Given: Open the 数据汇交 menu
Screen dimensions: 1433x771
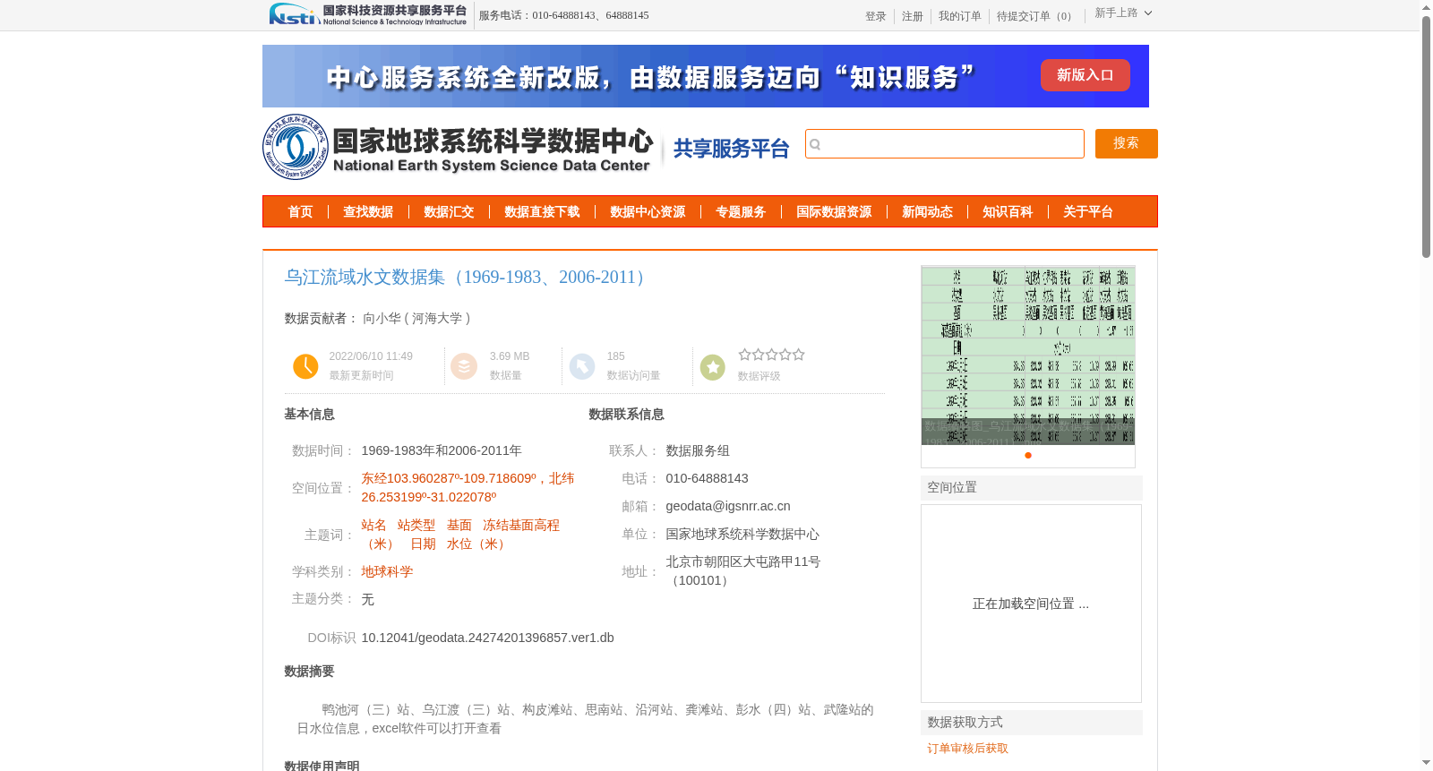Looking at the screenshot, I should [449, 212].
